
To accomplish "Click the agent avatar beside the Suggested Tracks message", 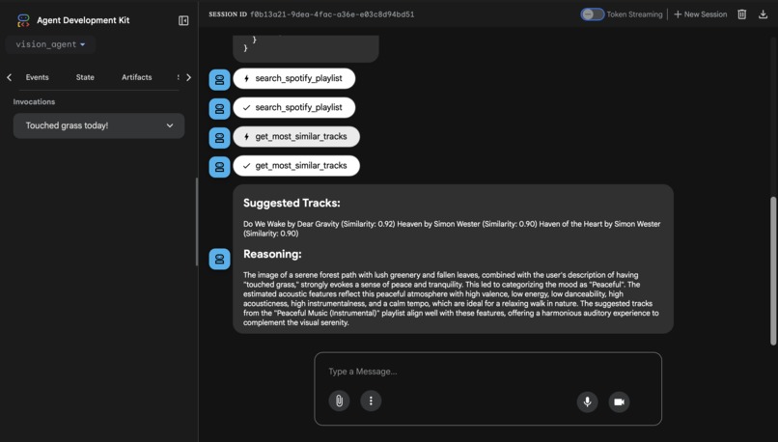I will [x=219, y=259].
